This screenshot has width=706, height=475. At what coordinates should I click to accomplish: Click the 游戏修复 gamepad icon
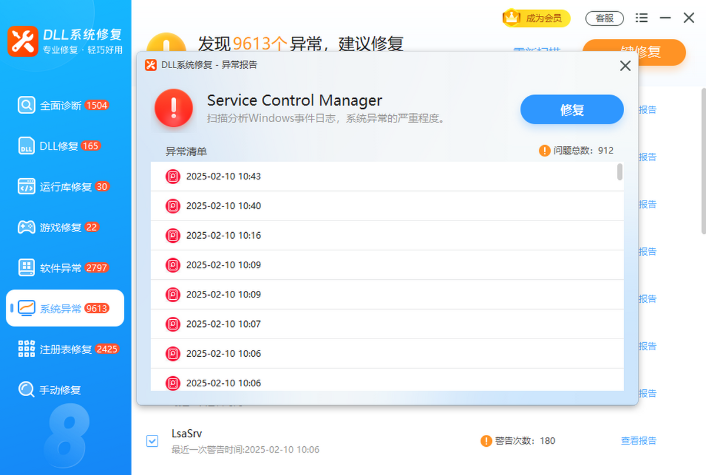coord(26,227)
